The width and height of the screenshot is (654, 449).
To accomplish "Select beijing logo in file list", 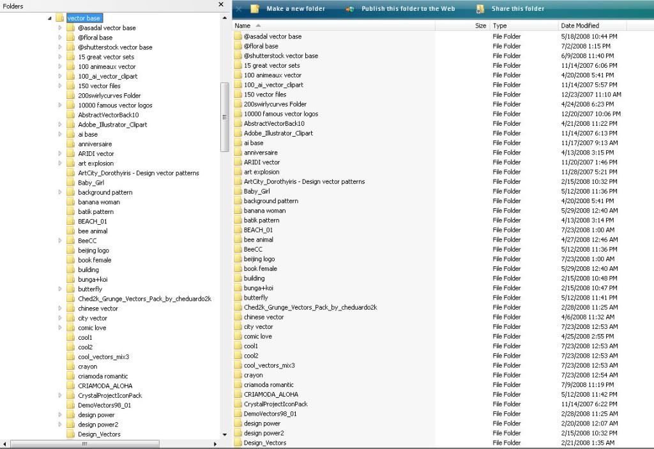I will (x=259, y=259).
